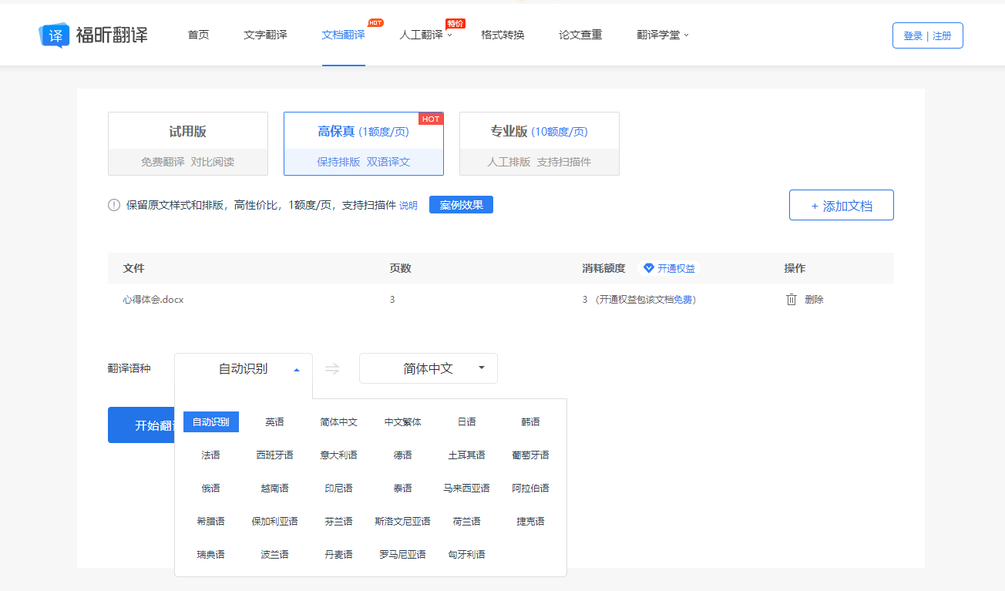
Task: Click the 说明 link
Action: pyautogui.click(x=408, y=205)
